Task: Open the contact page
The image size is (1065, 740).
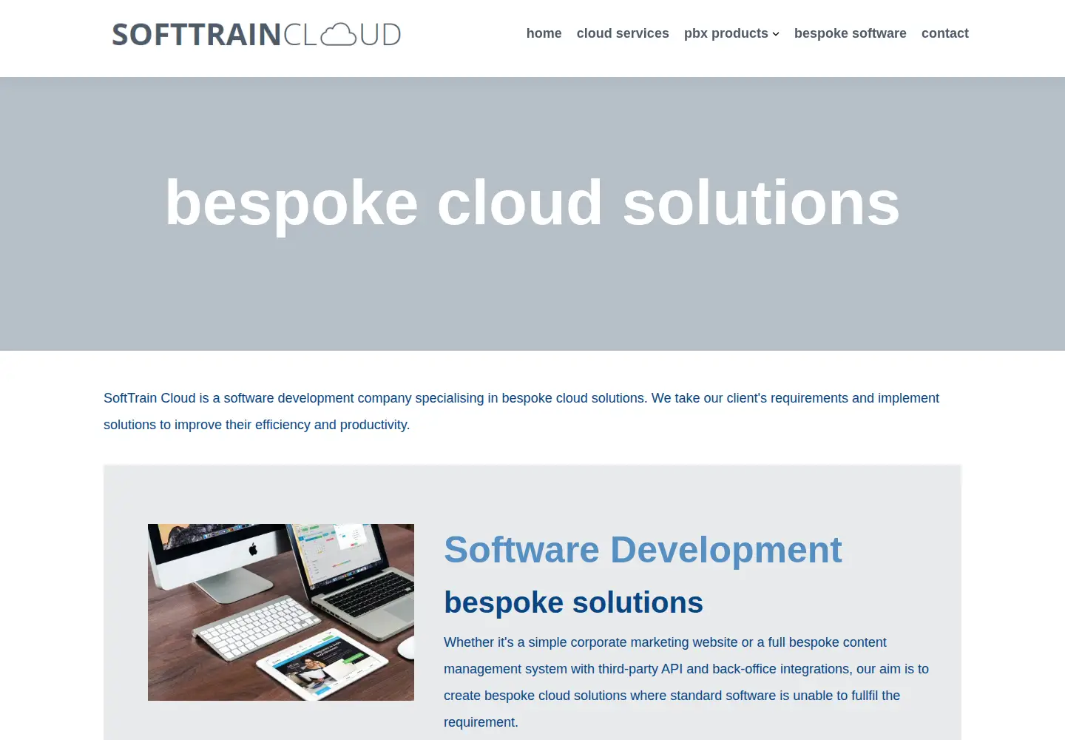Action: point(945,33)
